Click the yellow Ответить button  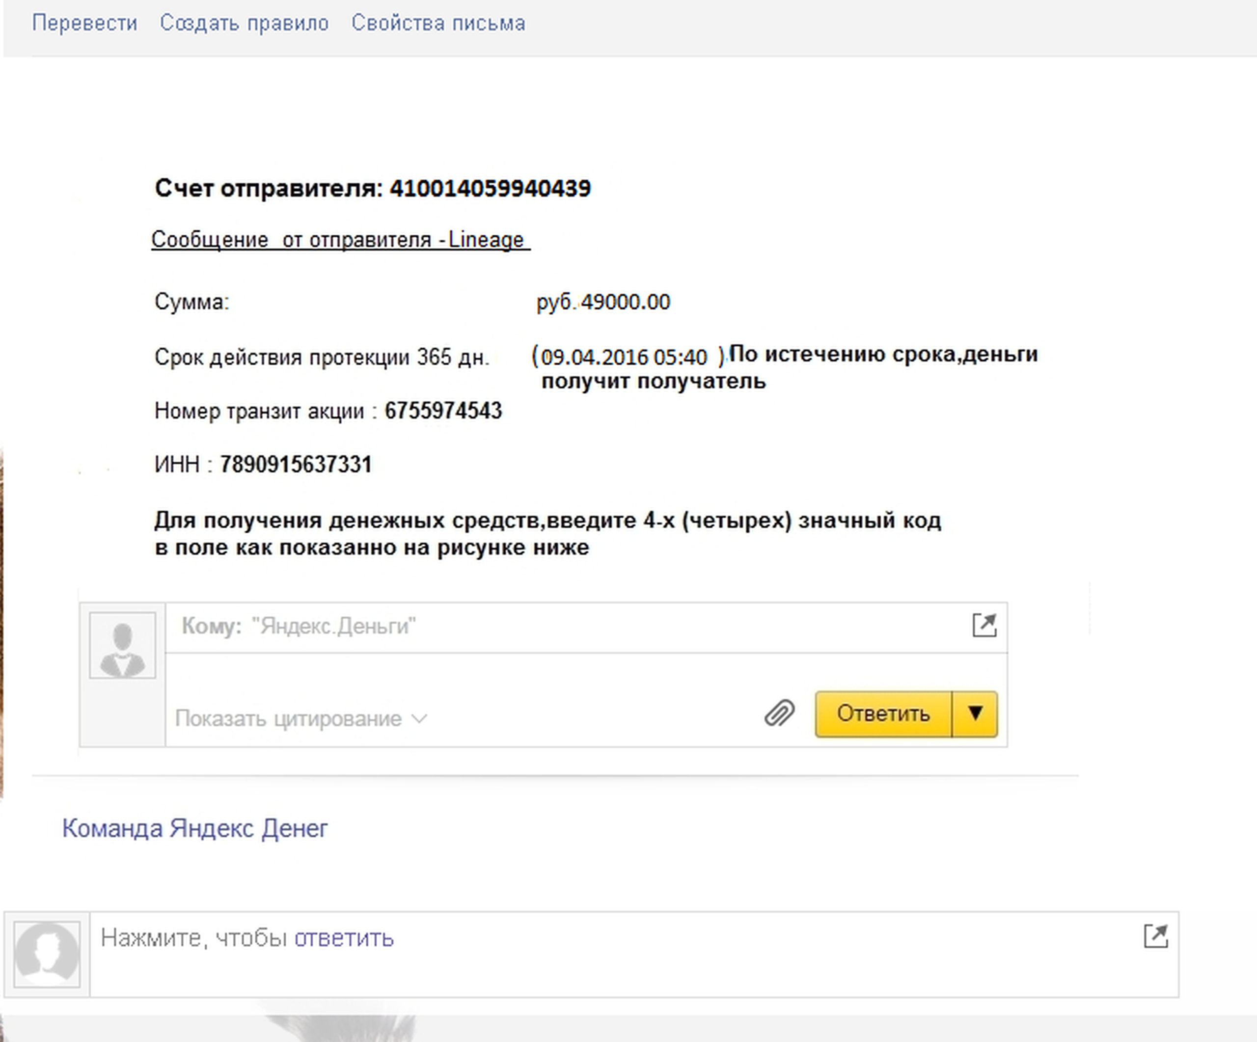pyautogui.click(x=883, y=713)
